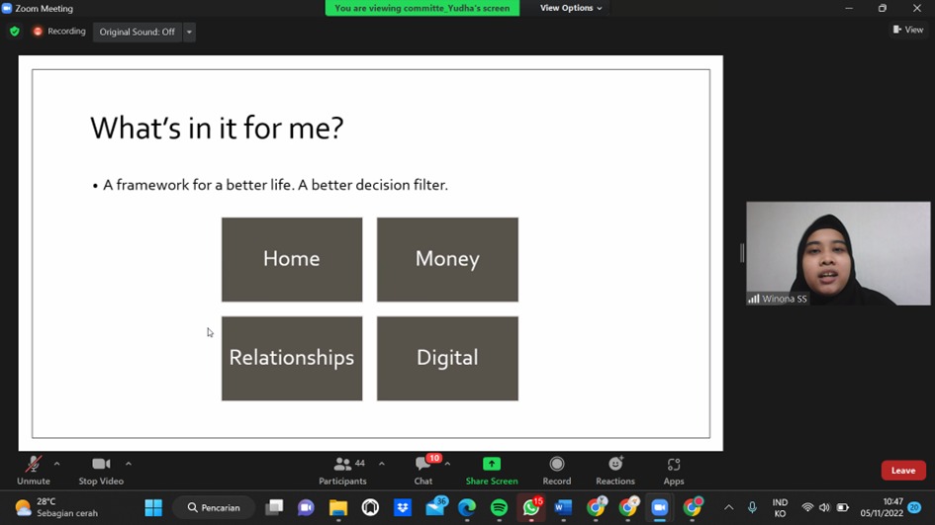Expand audio options arrow beside Unmute
Screen dimensions: 935x525
tap(56, 464)
